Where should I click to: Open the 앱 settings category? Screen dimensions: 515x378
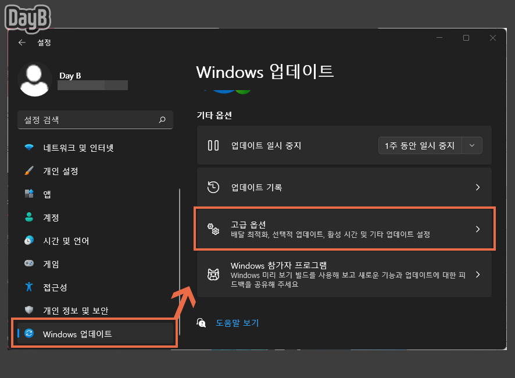(95, 194)
